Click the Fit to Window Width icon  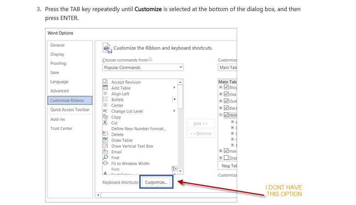pos(105,163)
